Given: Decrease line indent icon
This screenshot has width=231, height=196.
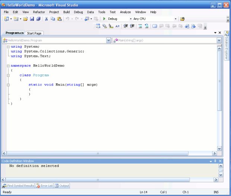Looking at the screenshot, I should point(126,26).
